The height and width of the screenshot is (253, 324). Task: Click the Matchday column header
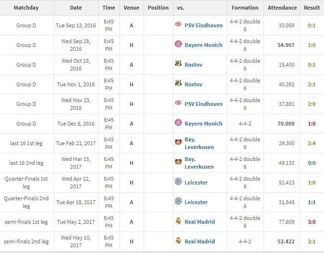click(26, 8)
